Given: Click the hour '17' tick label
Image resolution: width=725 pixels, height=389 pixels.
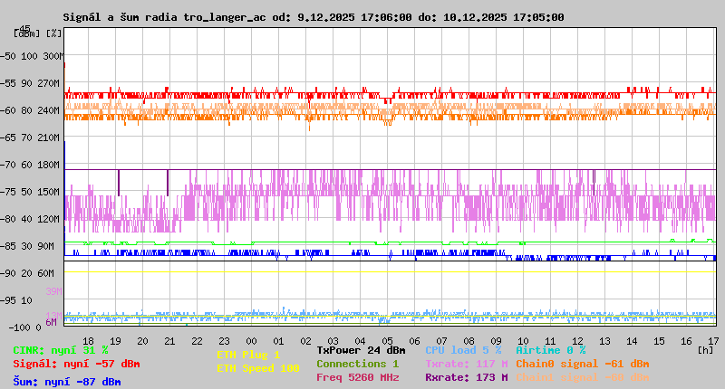Looking at the screenshot, I should tap(713, 341).
